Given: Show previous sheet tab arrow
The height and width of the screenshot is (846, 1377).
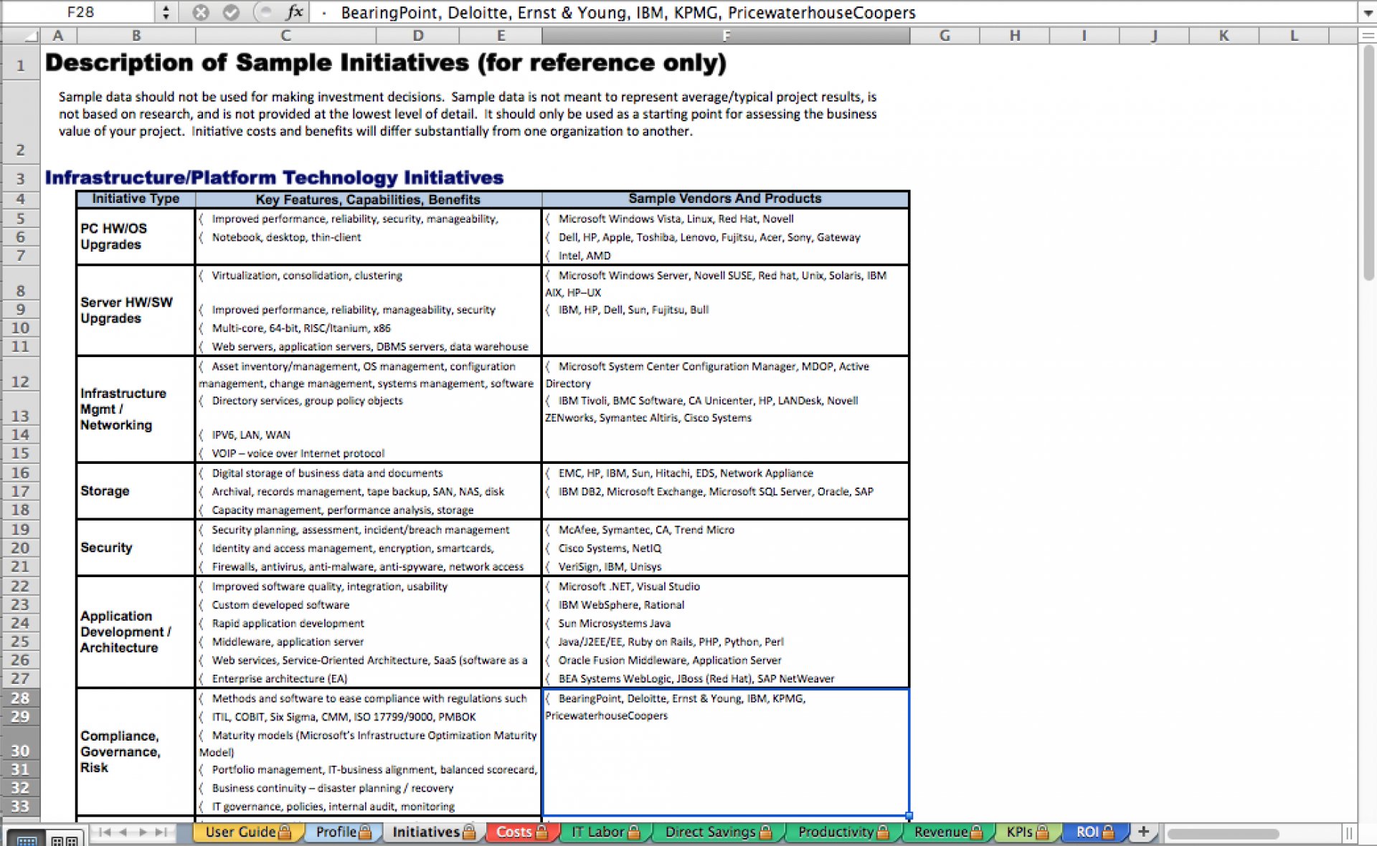Looking at the screenshot, I should (x=123, y=832).
